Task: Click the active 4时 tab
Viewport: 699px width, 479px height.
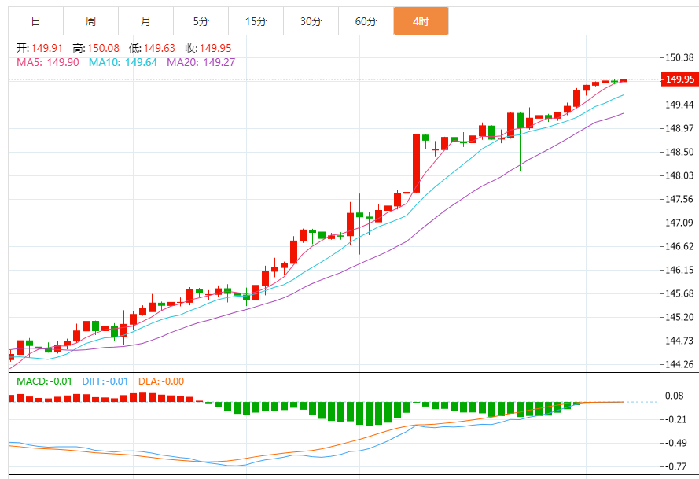Action: 421,21
